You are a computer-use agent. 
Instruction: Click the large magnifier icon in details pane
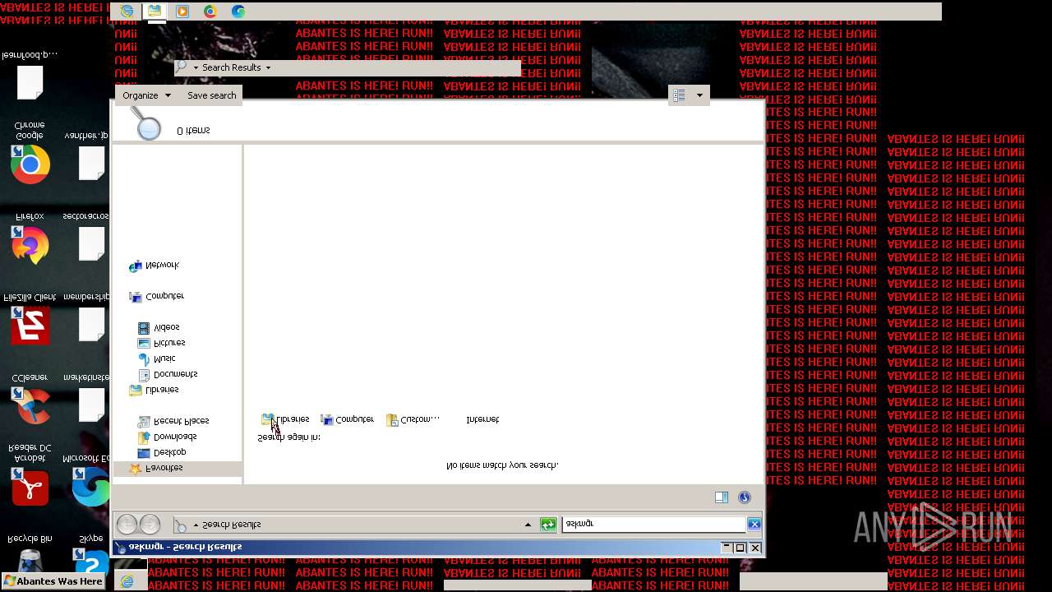click(146, 123)
